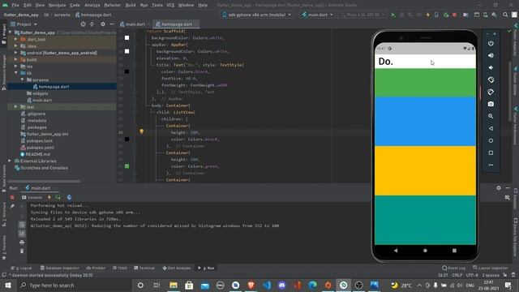Print the Run console output
The image size is (519, 292).
pyautogui.click(x=22, y=243)
